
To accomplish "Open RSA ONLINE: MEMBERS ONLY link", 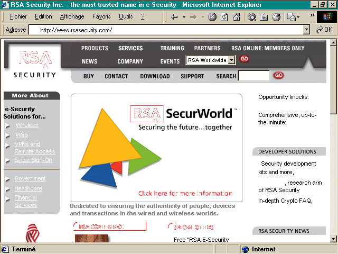I will pyautogui.click(x=268, y=48).
